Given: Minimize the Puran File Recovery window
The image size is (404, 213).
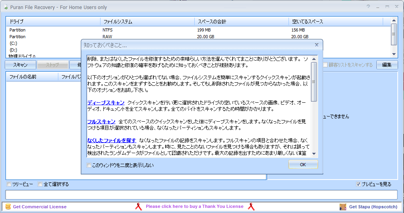Looking at the screenshot, I should [378, 7].
